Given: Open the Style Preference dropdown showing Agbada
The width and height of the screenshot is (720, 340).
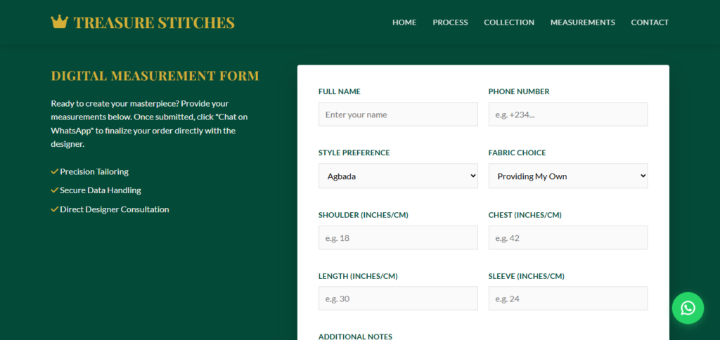Looking at the screenshot, I should tap(398, 176).
